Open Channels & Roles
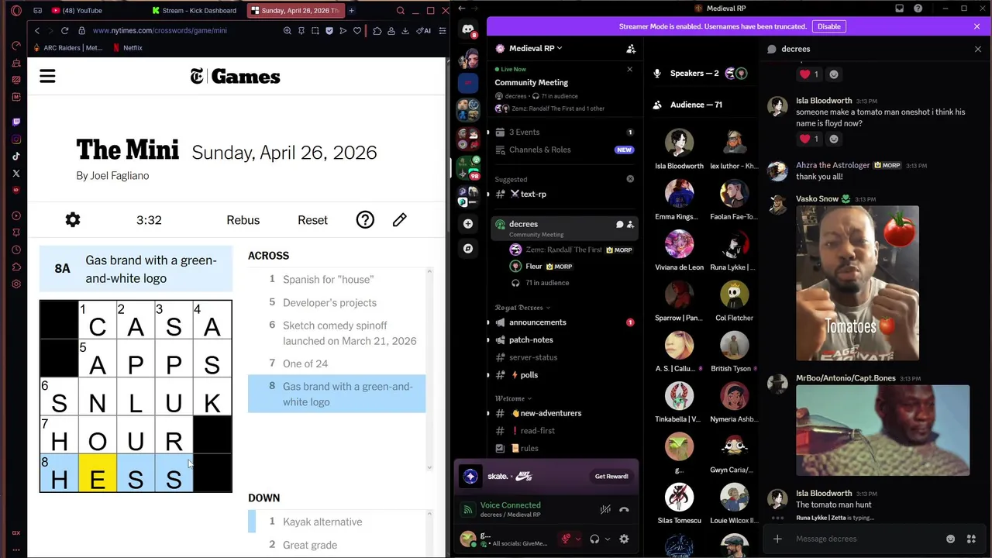This screenshot has height=558, width=992. coord(563,150)
